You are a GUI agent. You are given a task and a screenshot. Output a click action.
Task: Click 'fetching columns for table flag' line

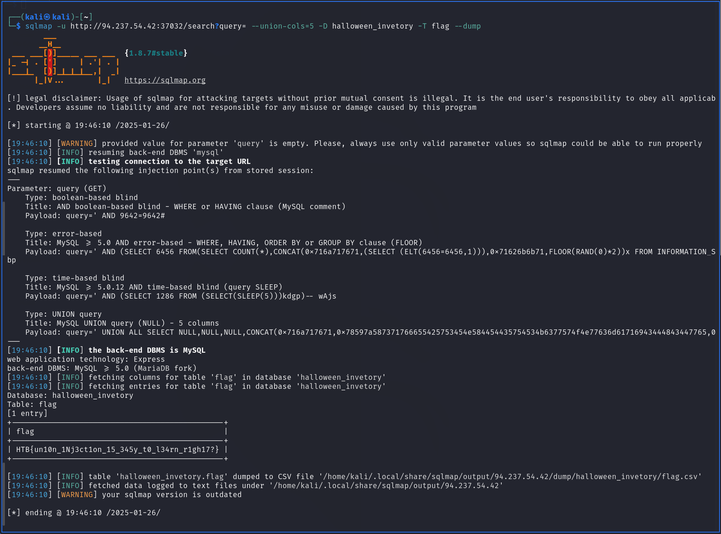pos(197,377)
